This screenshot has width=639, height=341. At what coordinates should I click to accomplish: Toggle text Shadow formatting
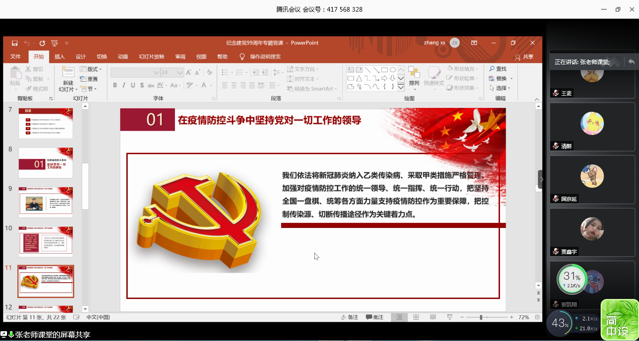pyautogui.click(x=142, y=85)
